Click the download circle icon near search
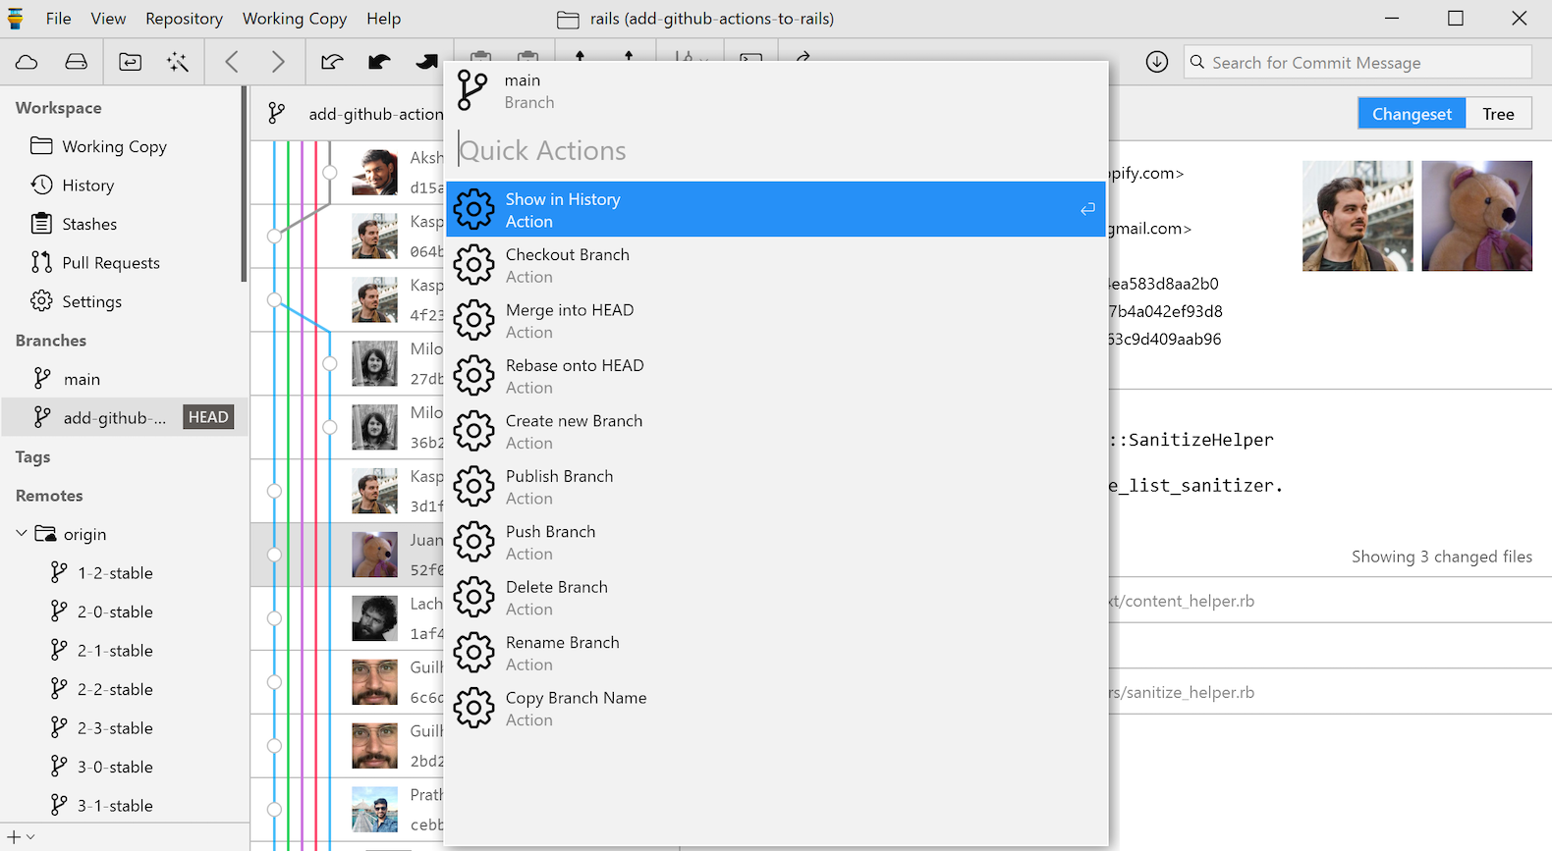Screen dimensions: 1552x851 coord(1157,63)
